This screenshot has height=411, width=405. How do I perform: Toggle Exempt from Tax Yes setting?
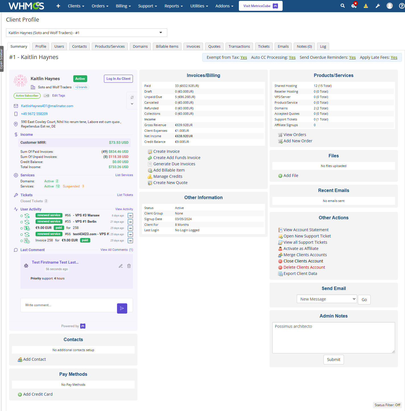click(244, 57)
